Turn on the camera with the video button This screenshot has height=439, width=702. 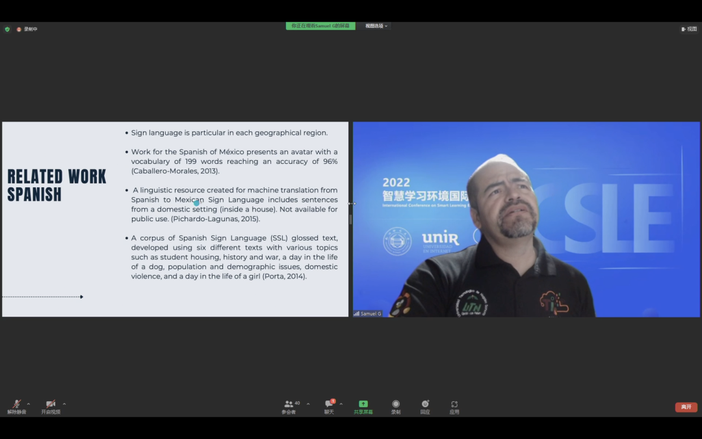(x=51, y=405)
